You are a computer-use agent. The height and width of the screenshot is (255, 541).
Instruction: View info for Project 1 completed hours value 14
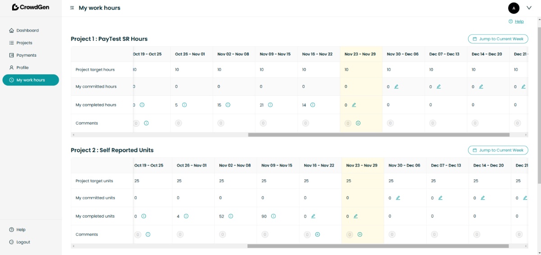pyautogui.click(x=312, y=105)
